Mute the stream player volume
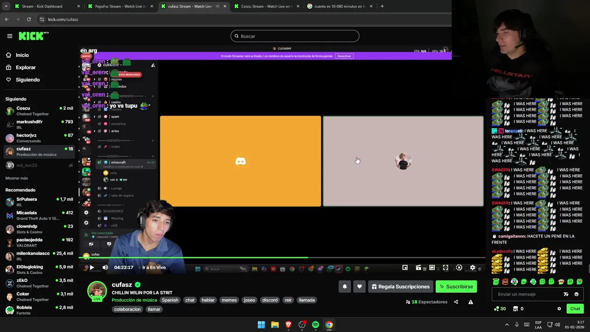Screen dimensions: 590x332 point(105,267)
